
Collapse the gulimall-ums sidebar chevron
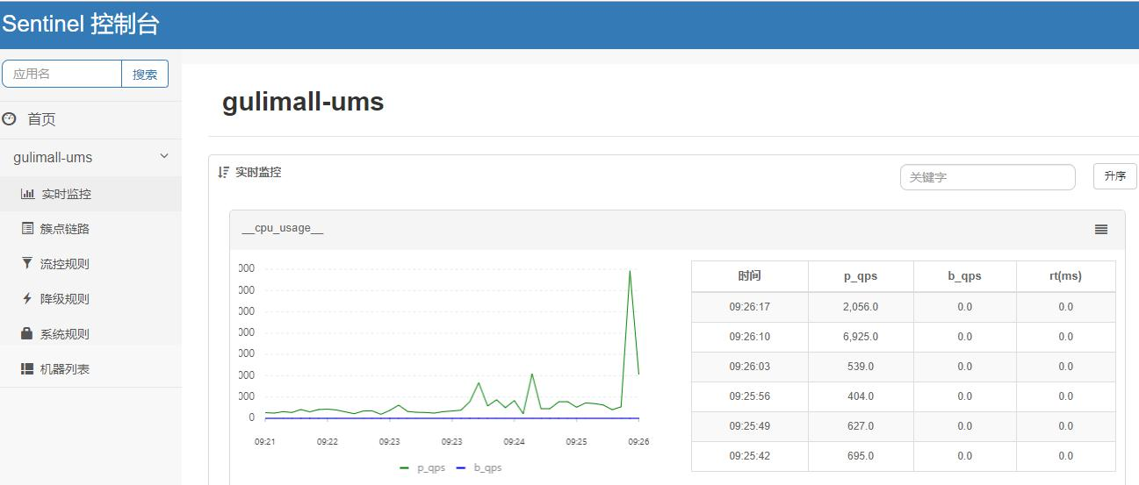(164, 156)
